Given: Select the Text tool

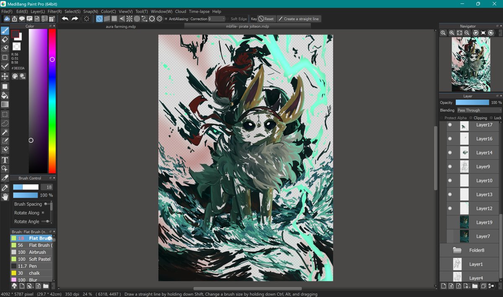Looking at the screenshot, I should point(5,160).
